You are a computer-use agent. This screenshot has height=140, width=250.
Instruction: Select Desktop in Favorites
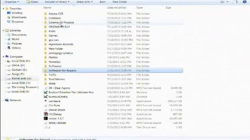17,13
